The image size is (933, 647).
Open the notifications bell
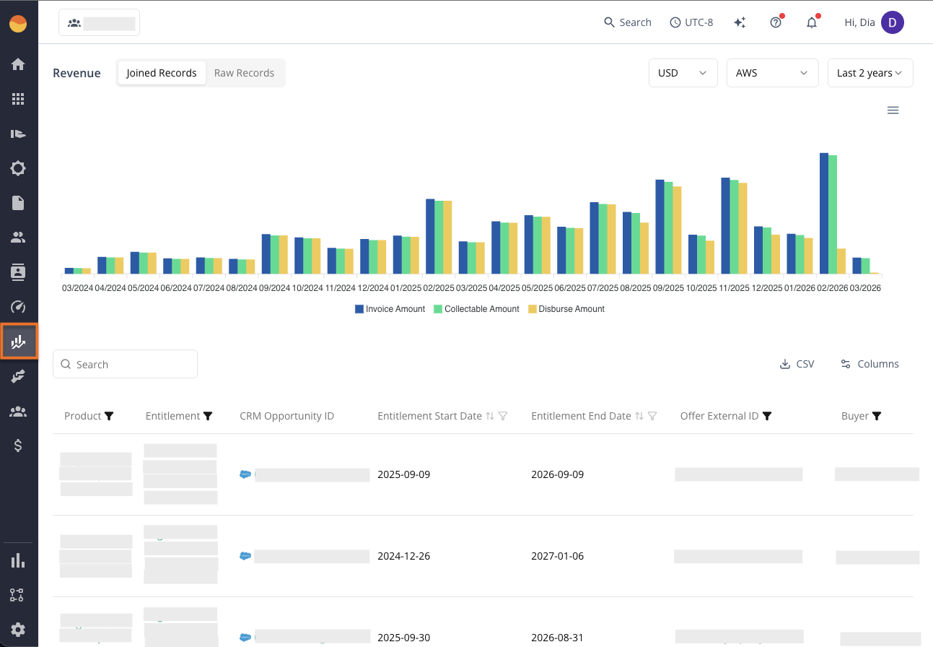coord(812,22)
